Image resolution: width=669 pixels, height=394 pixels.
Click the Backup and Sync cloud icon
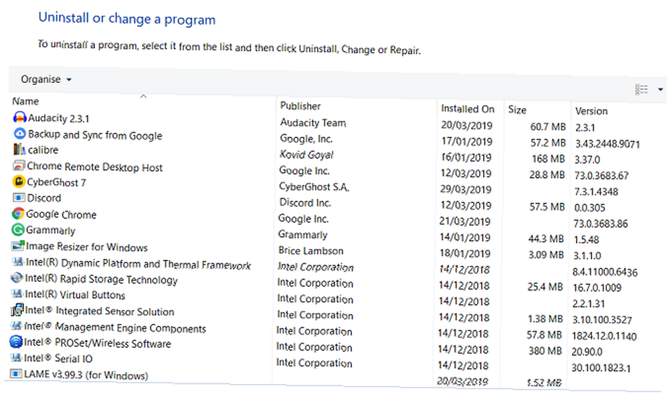[19, 134]
